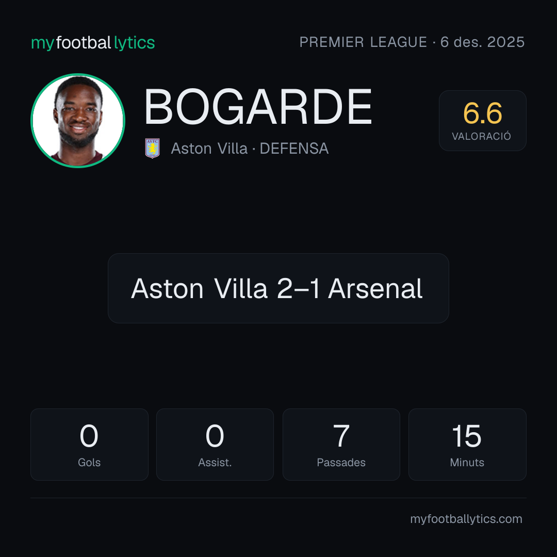Click the PREMIER LEAGUE competition label
This screenshot has height=557, width=557.
coord(363,42)
